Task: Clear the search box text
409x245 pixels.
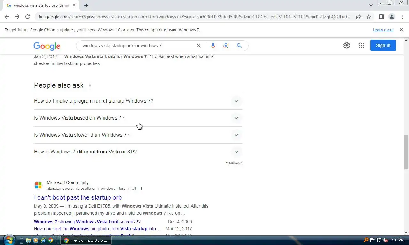Action: tap(198, 46)
